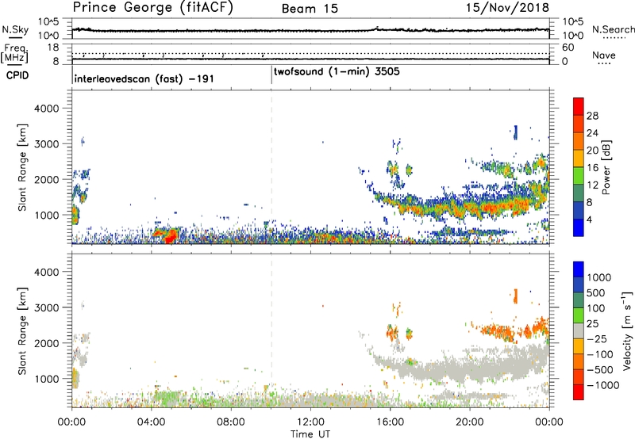Click the "12:00" time tick label
The width and height of the screenshot is (635, 439).
310,422
